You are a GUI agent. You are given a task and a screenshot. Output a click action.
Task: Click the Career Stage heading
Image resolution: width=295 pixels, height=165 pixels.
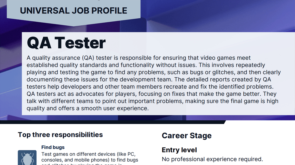point(187,136)
